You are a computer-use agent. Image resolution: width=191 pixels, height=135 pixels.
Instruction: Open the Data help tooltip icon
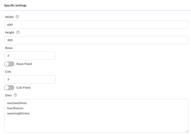tap(15, 95)
